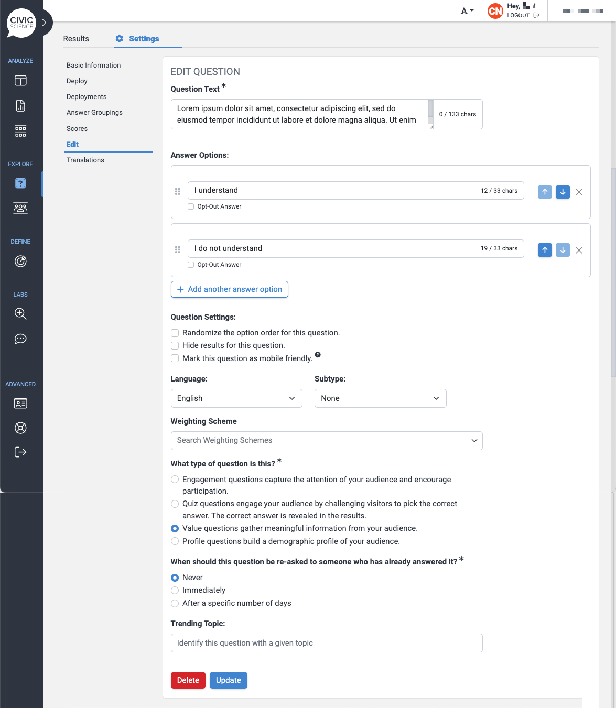Screen dimensions: 616x708
Task: Open the Subtype dropdown
Action: tap(381, 398)
